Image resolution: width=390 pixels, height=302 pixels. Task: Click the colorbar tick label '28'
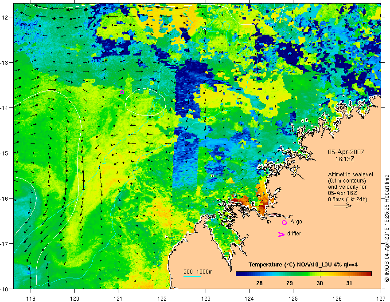pyautogui.click(x=259, y=283)
